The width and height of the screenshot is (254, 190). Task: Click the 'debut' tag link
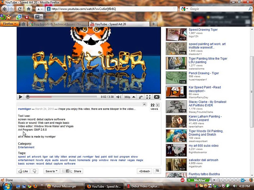coord(49,164)
